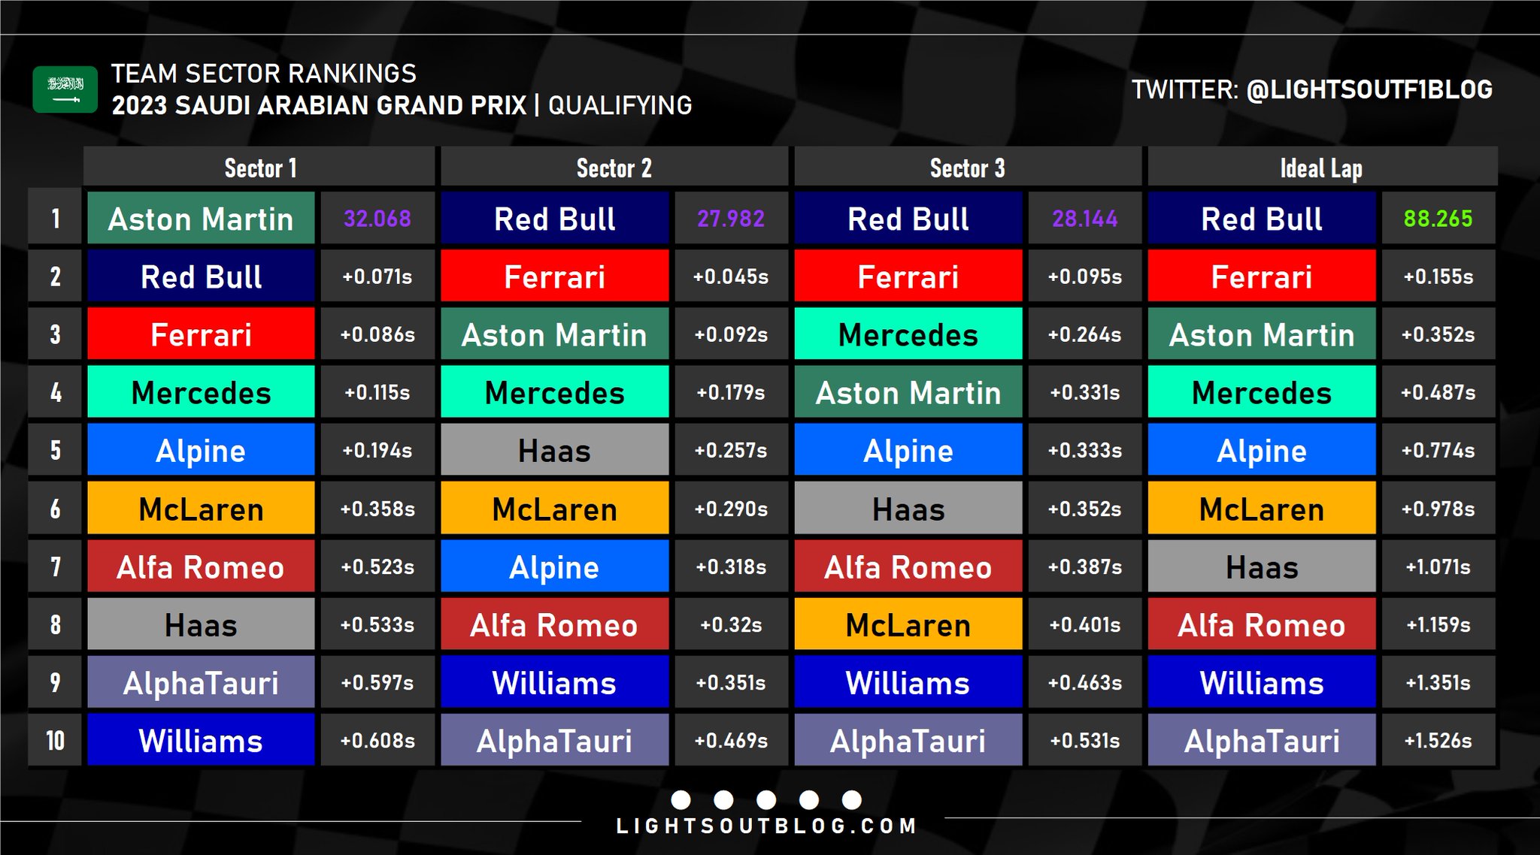Click the first white dot in the footer
1540x855 pixels.
[x=681, y=799]
